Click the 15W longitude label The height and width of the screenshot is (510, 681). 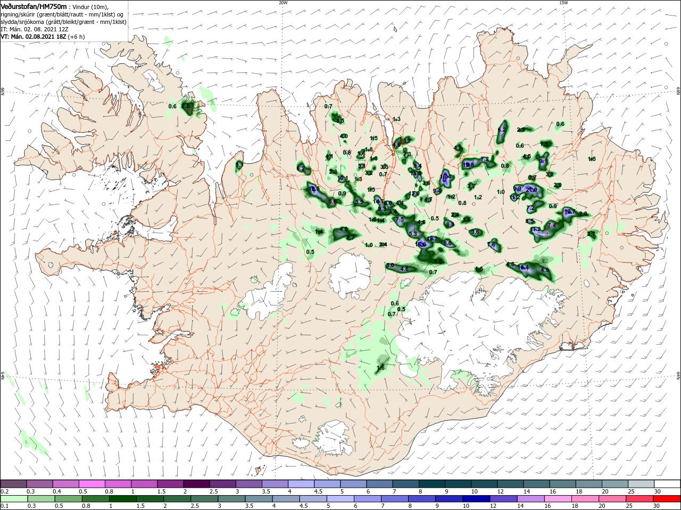(x=563, y=2)
